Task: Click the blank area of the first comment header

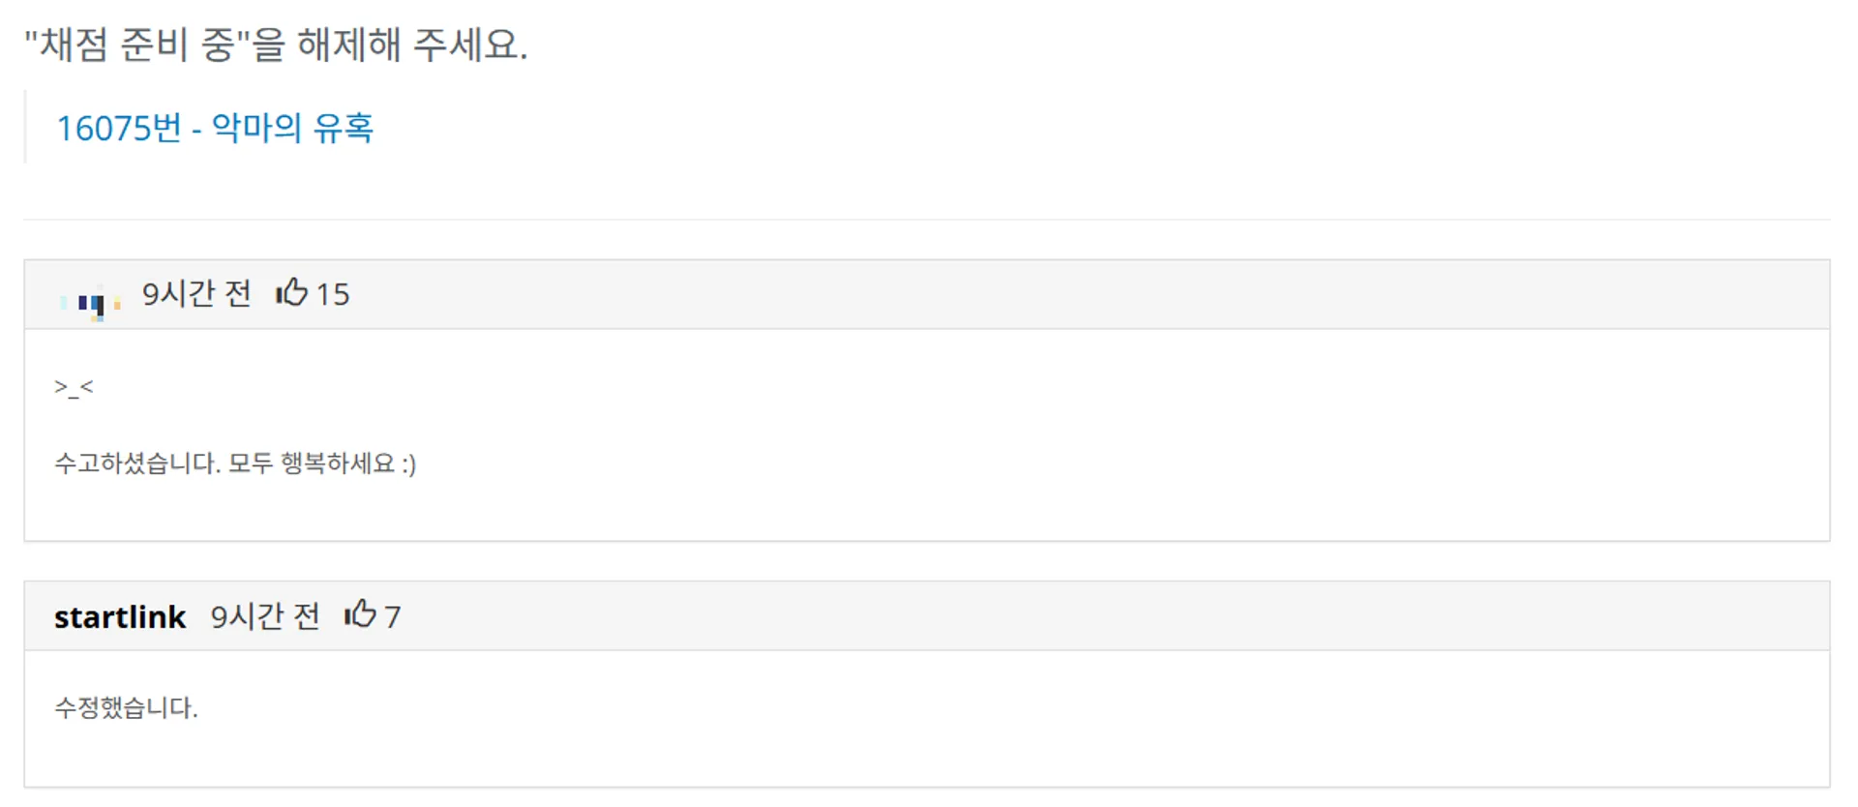Action: (1064, 294)
